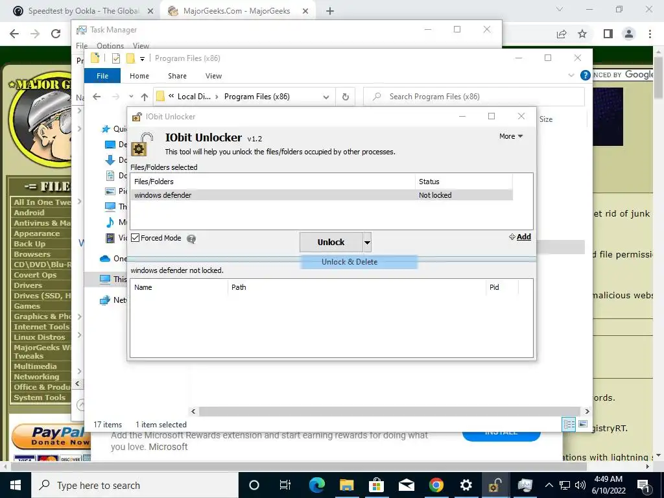Open Chrome profile avatar
664x498 pixels.
629,34
